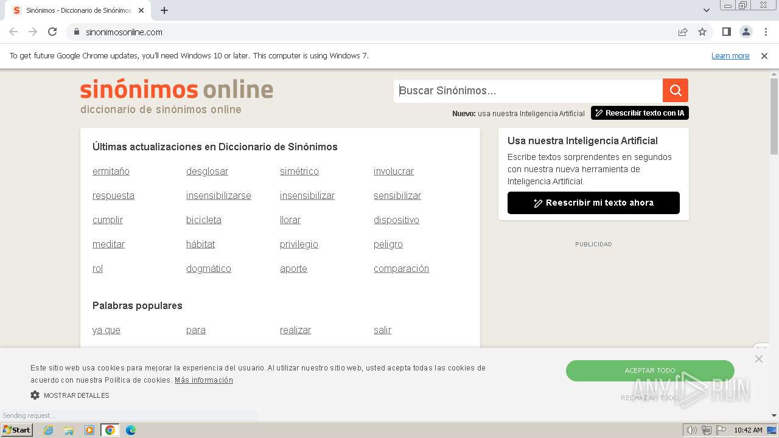
Task: Click the Buscar Sinónimos search field
Action: [x=528, y=91]
